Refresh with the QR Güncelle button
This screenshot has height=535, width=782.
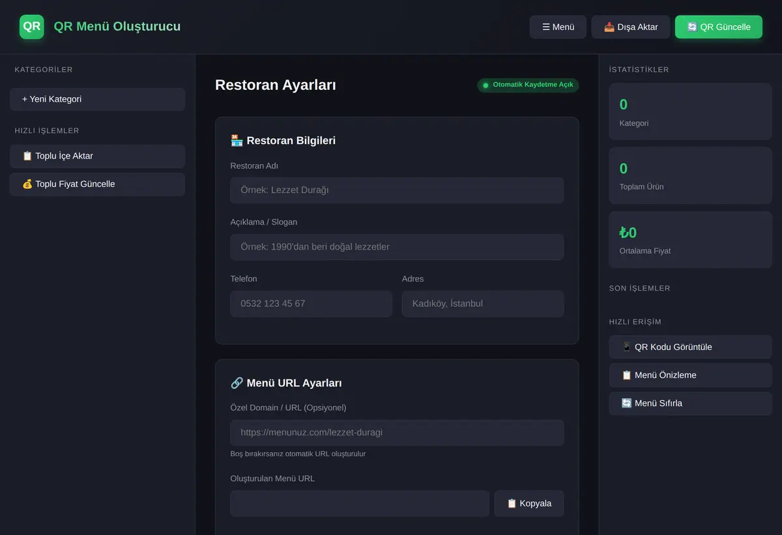point(719,27)
